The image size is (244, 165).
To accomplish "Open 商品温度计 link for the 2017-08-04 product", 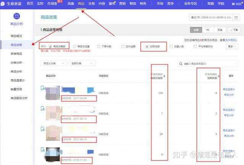I will point(229,89).
